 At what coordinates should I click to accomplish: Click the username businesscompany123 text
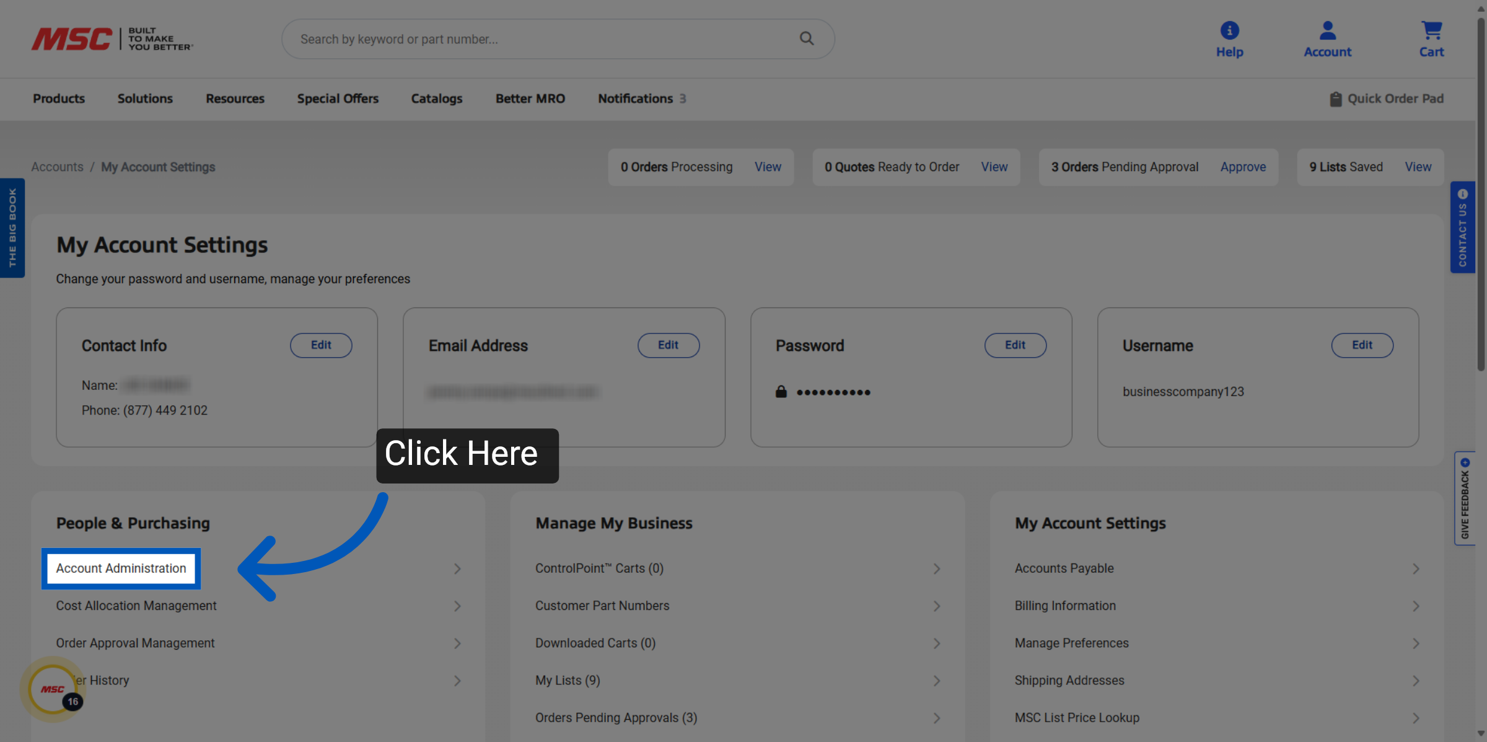[x=1183, y=392]
